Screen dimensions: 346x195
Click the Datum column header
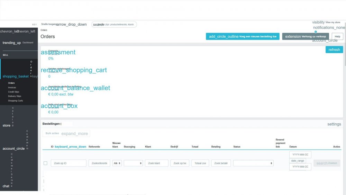[293, 147]
